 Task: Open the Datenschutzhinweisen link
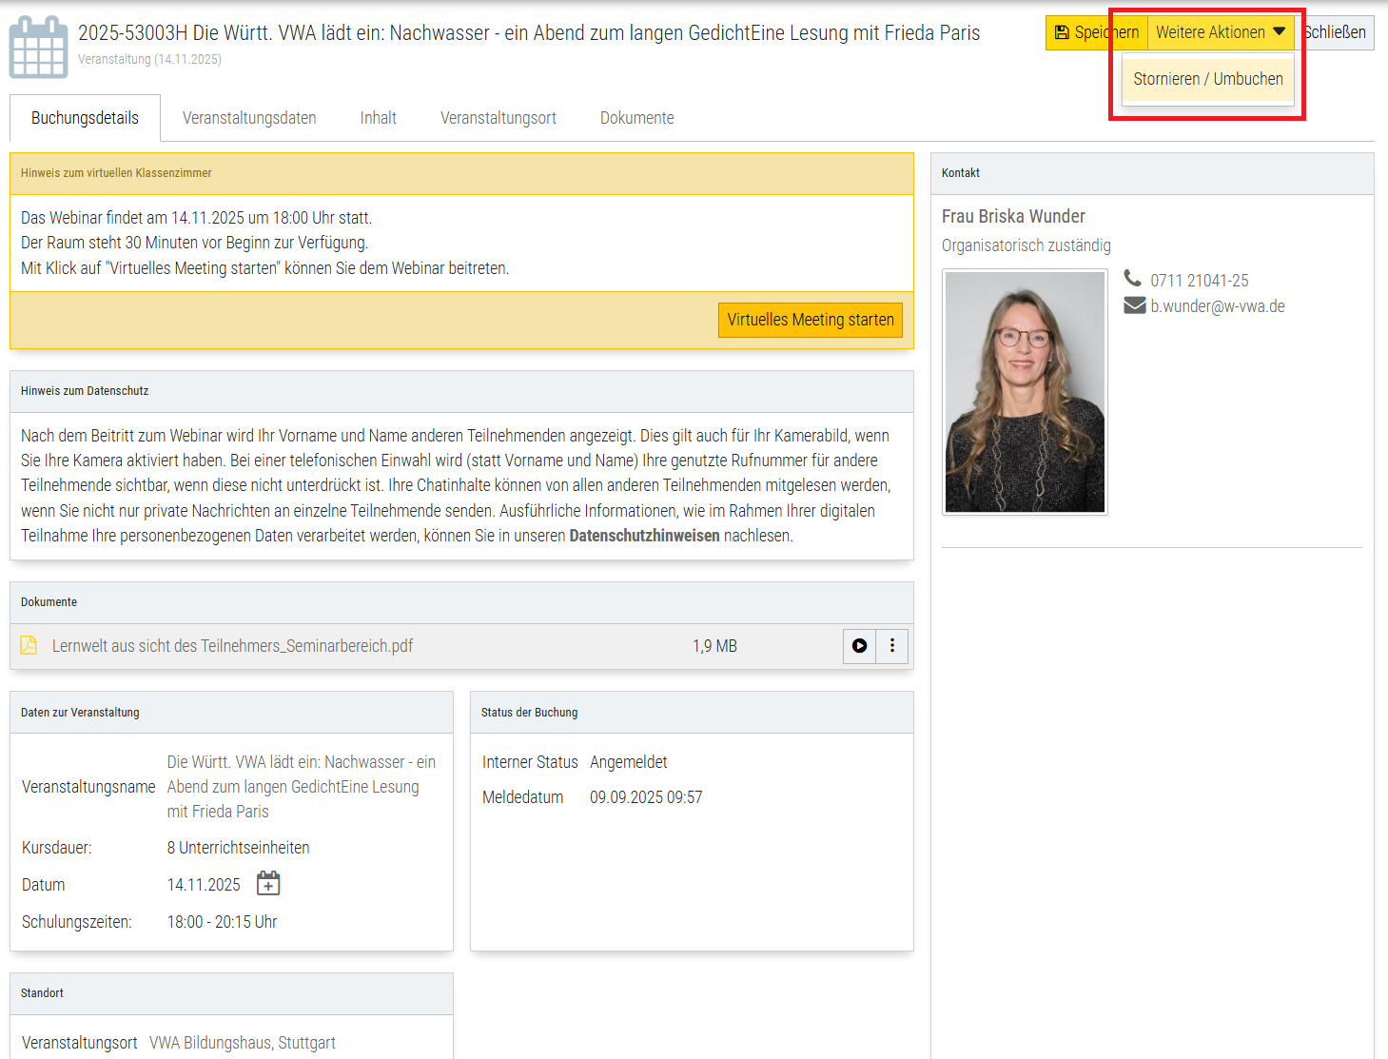(x=644, y=536)
